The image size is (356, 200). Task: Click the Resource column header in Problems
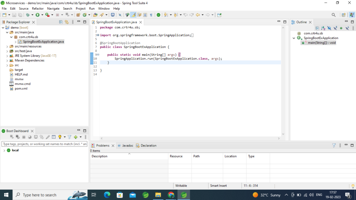tap(180, 156)
